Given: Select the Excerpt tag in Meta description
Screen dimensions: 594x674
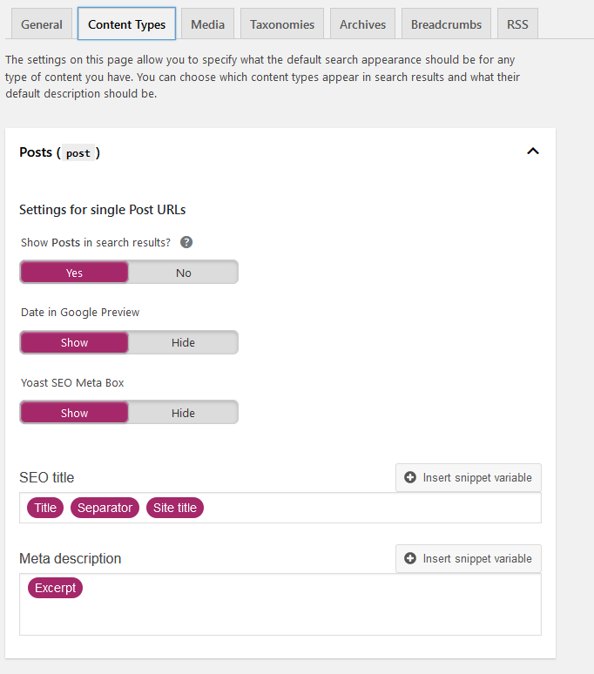Looking at the screenshot, I should tap(56, 588).
